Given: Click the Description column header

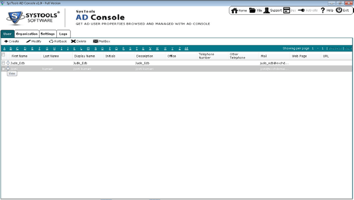Looking at the screenshot, I should [144, 56].
